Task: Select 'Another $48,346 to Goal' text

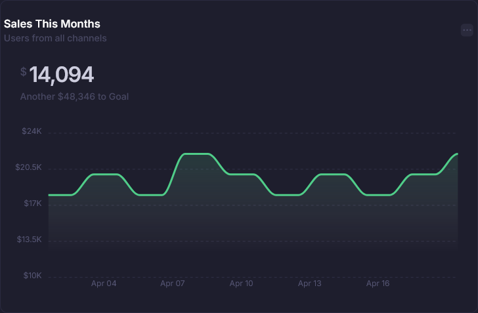Action: (x=74, y=96)
